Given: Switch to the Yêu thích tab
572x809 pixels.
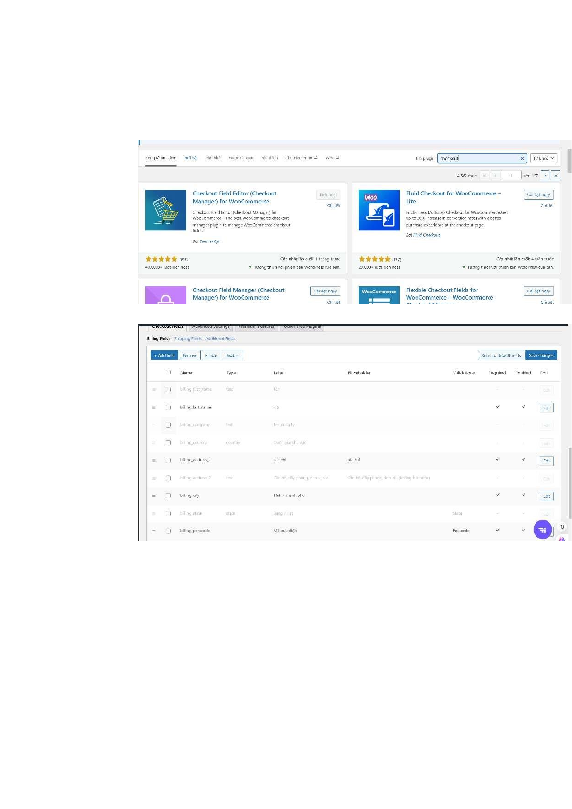Looking at the screenshot, I should click(x=269, y=158).
